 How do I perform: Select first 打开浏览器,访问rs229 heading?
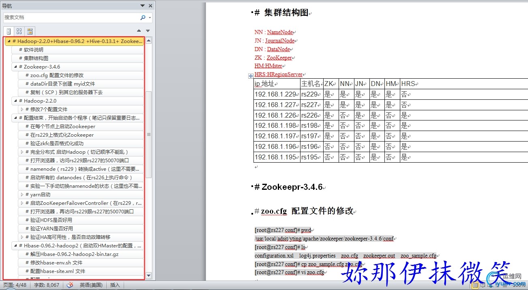[81, 160]
